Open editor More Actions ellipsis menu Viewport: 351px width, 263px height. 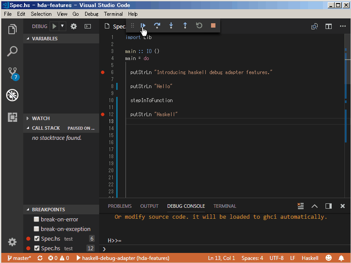(343, 26)
